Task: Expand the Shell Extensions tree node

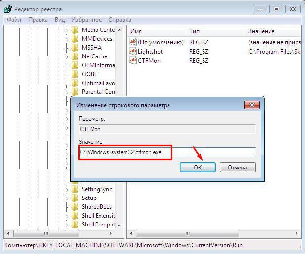Action: click(x=67, y=216)
